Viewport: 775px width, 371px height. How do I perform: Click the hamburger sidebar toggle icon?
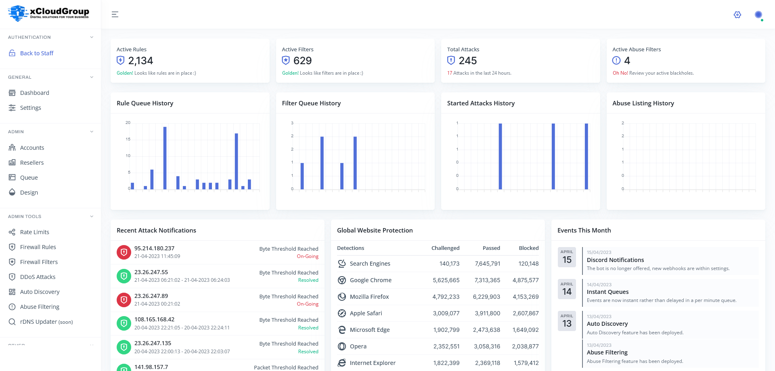coord(115,14)
